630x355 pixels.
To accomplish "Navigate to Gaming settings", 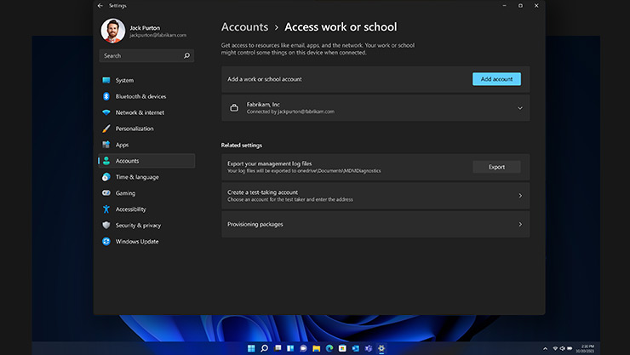I will tap(125, 193).
